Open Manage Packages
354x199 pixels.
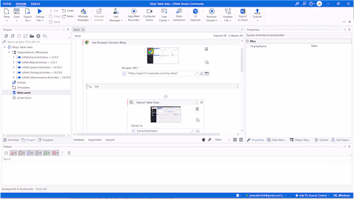coord(83,15)
